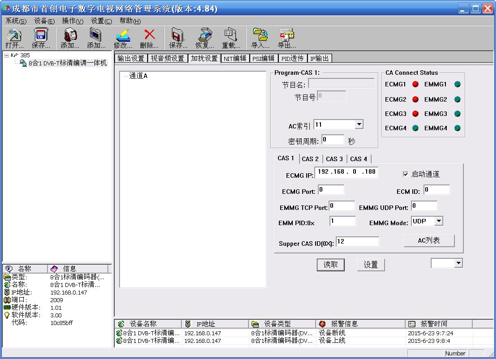Click the 设置 button
This screenshot has width=496, height=359.
[x=371, y=265]
